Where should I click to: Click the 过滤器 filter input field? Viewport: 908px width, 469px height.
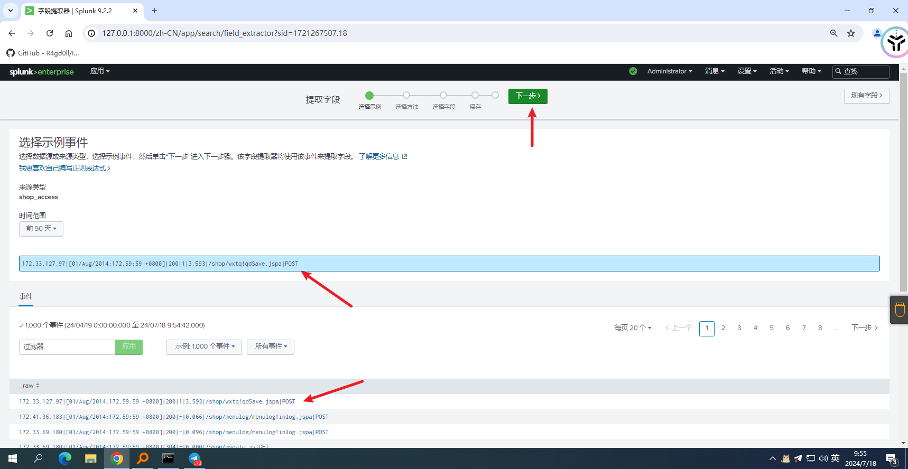click(67, 347)
